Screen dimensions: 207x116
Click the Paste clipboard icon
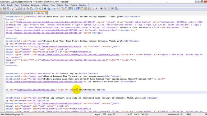tap(31, 9)
